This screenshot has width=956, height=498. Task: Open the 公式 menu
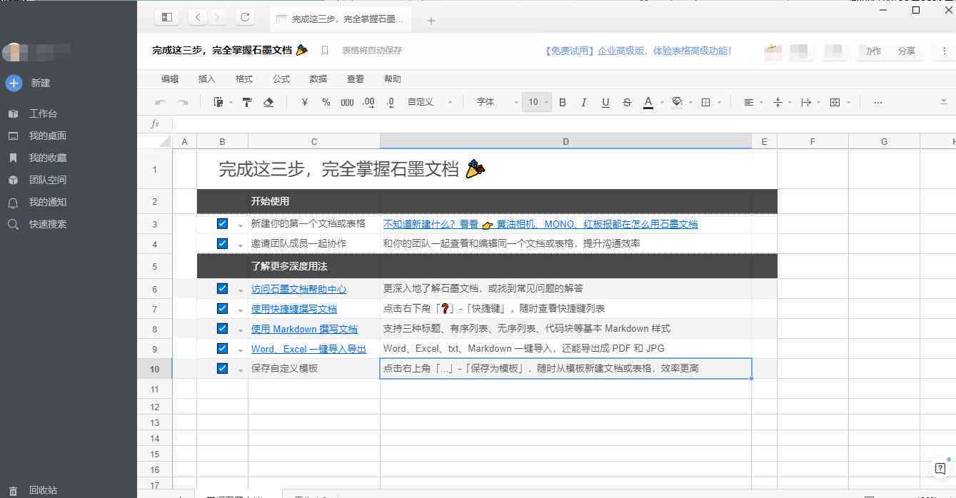point(281,79)
